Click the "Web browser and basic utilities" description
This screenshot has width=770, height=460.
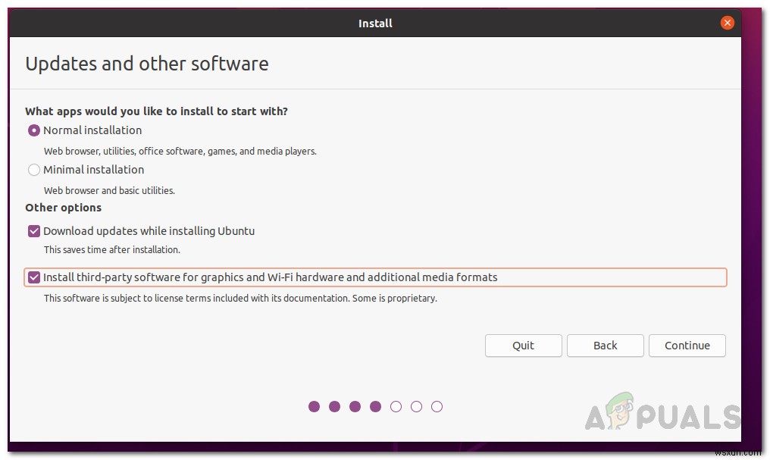(109, 190)
